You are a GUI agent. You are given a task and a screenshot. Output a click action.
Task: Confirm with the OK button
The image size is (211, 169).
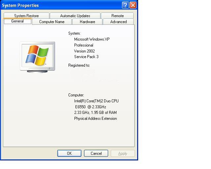tap(69, 153)
